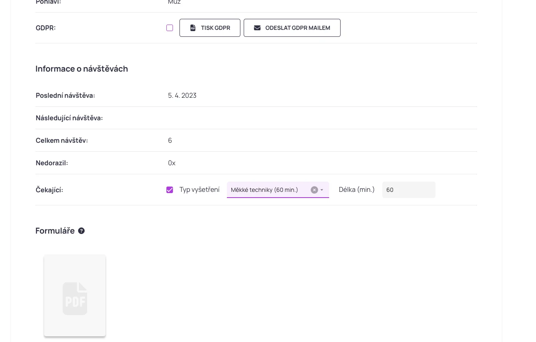
Task: Click the Formuláře section heading
Action: pos(55,231)
